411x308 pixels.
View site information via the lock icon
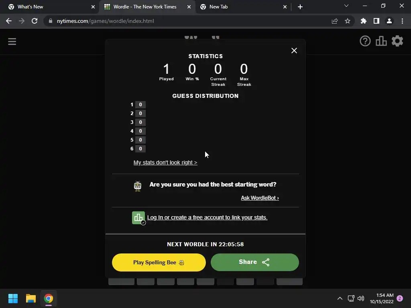tap(51, 21)
